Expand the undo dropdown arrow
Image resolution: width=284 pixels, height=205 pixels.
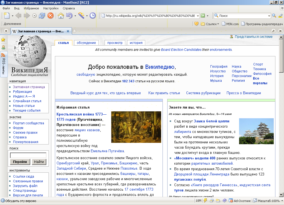coord(75,16)
